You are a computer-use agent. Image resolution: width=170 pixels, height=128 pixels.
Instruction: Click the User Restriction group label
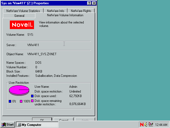pos(19,83)
